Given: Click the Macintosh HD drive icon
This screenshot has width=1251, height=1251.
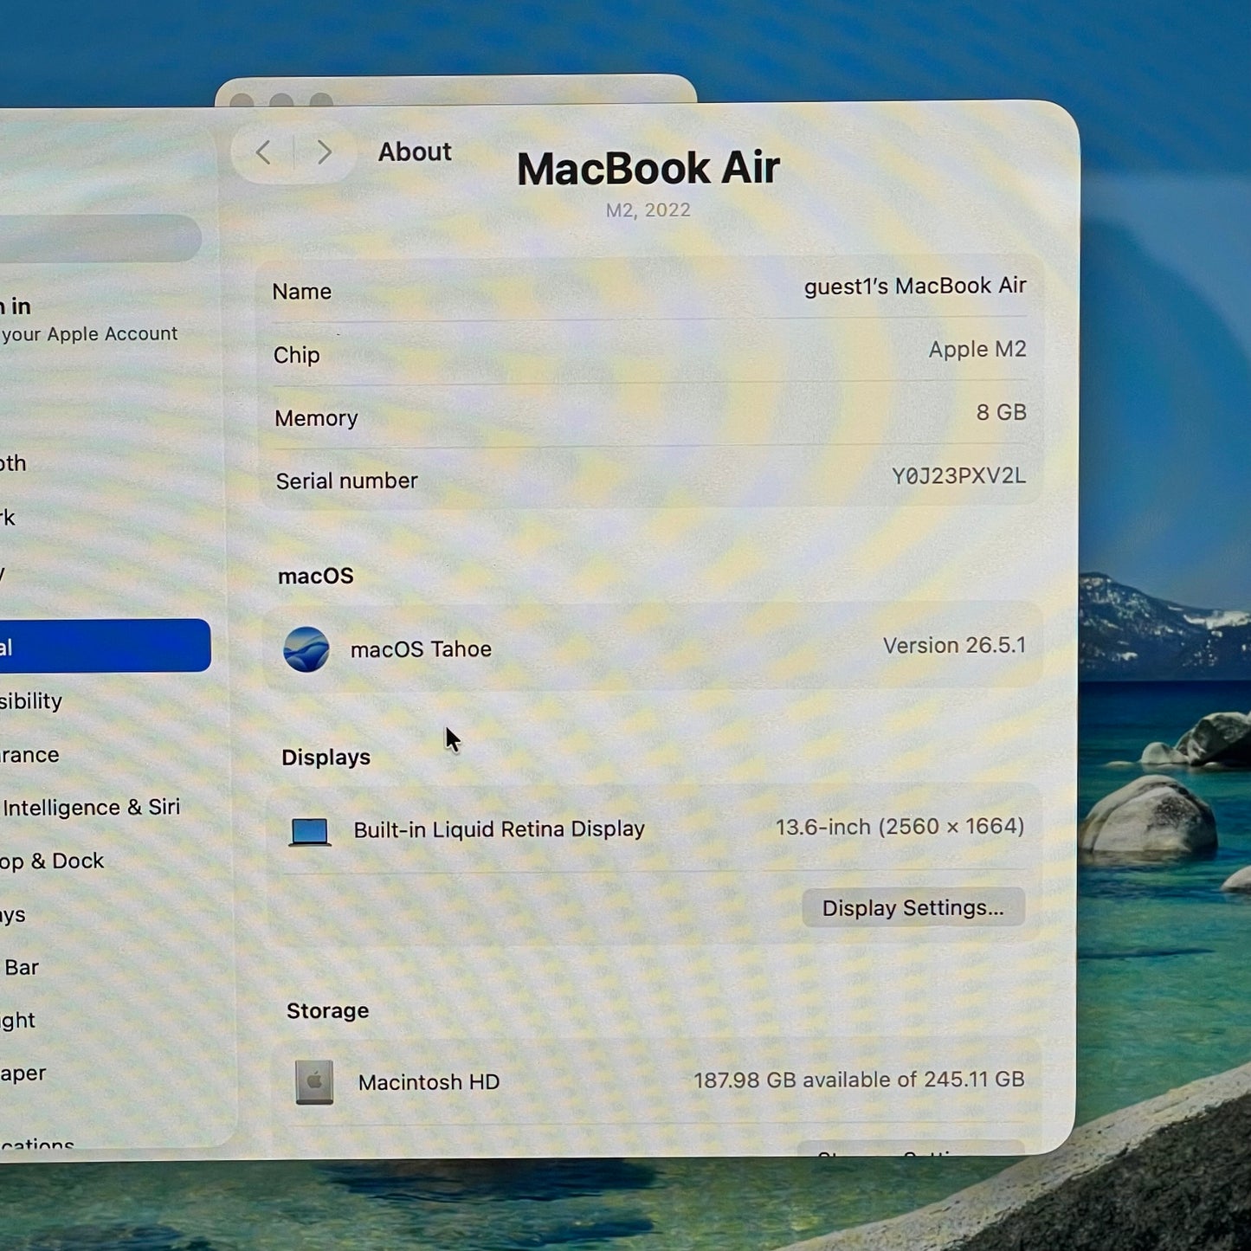Looking at the screenshot, I should tap(314, 1082).
